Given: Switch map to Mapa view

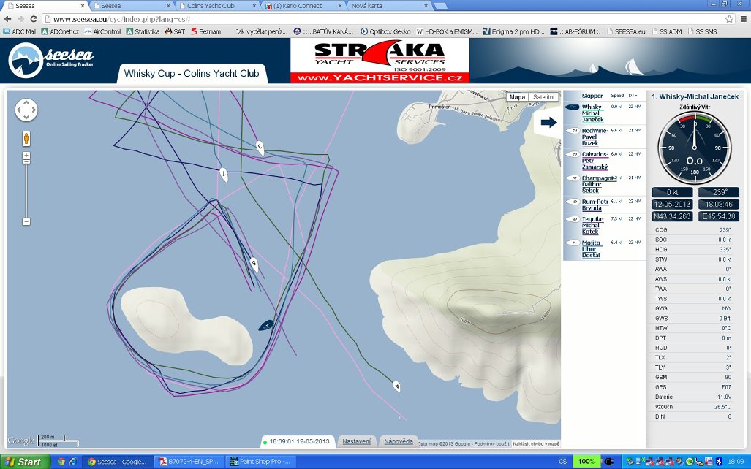Looking at the screenshot, I should (x=517, y=97).
